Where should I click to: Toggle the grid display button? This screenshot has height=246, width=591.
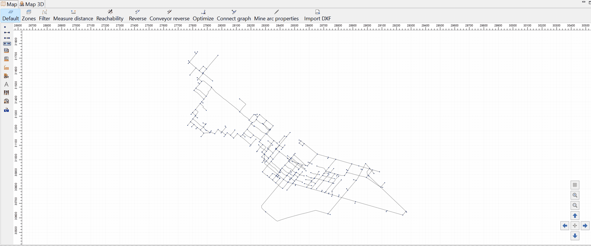pyautogui.click(x=575, y=185)
